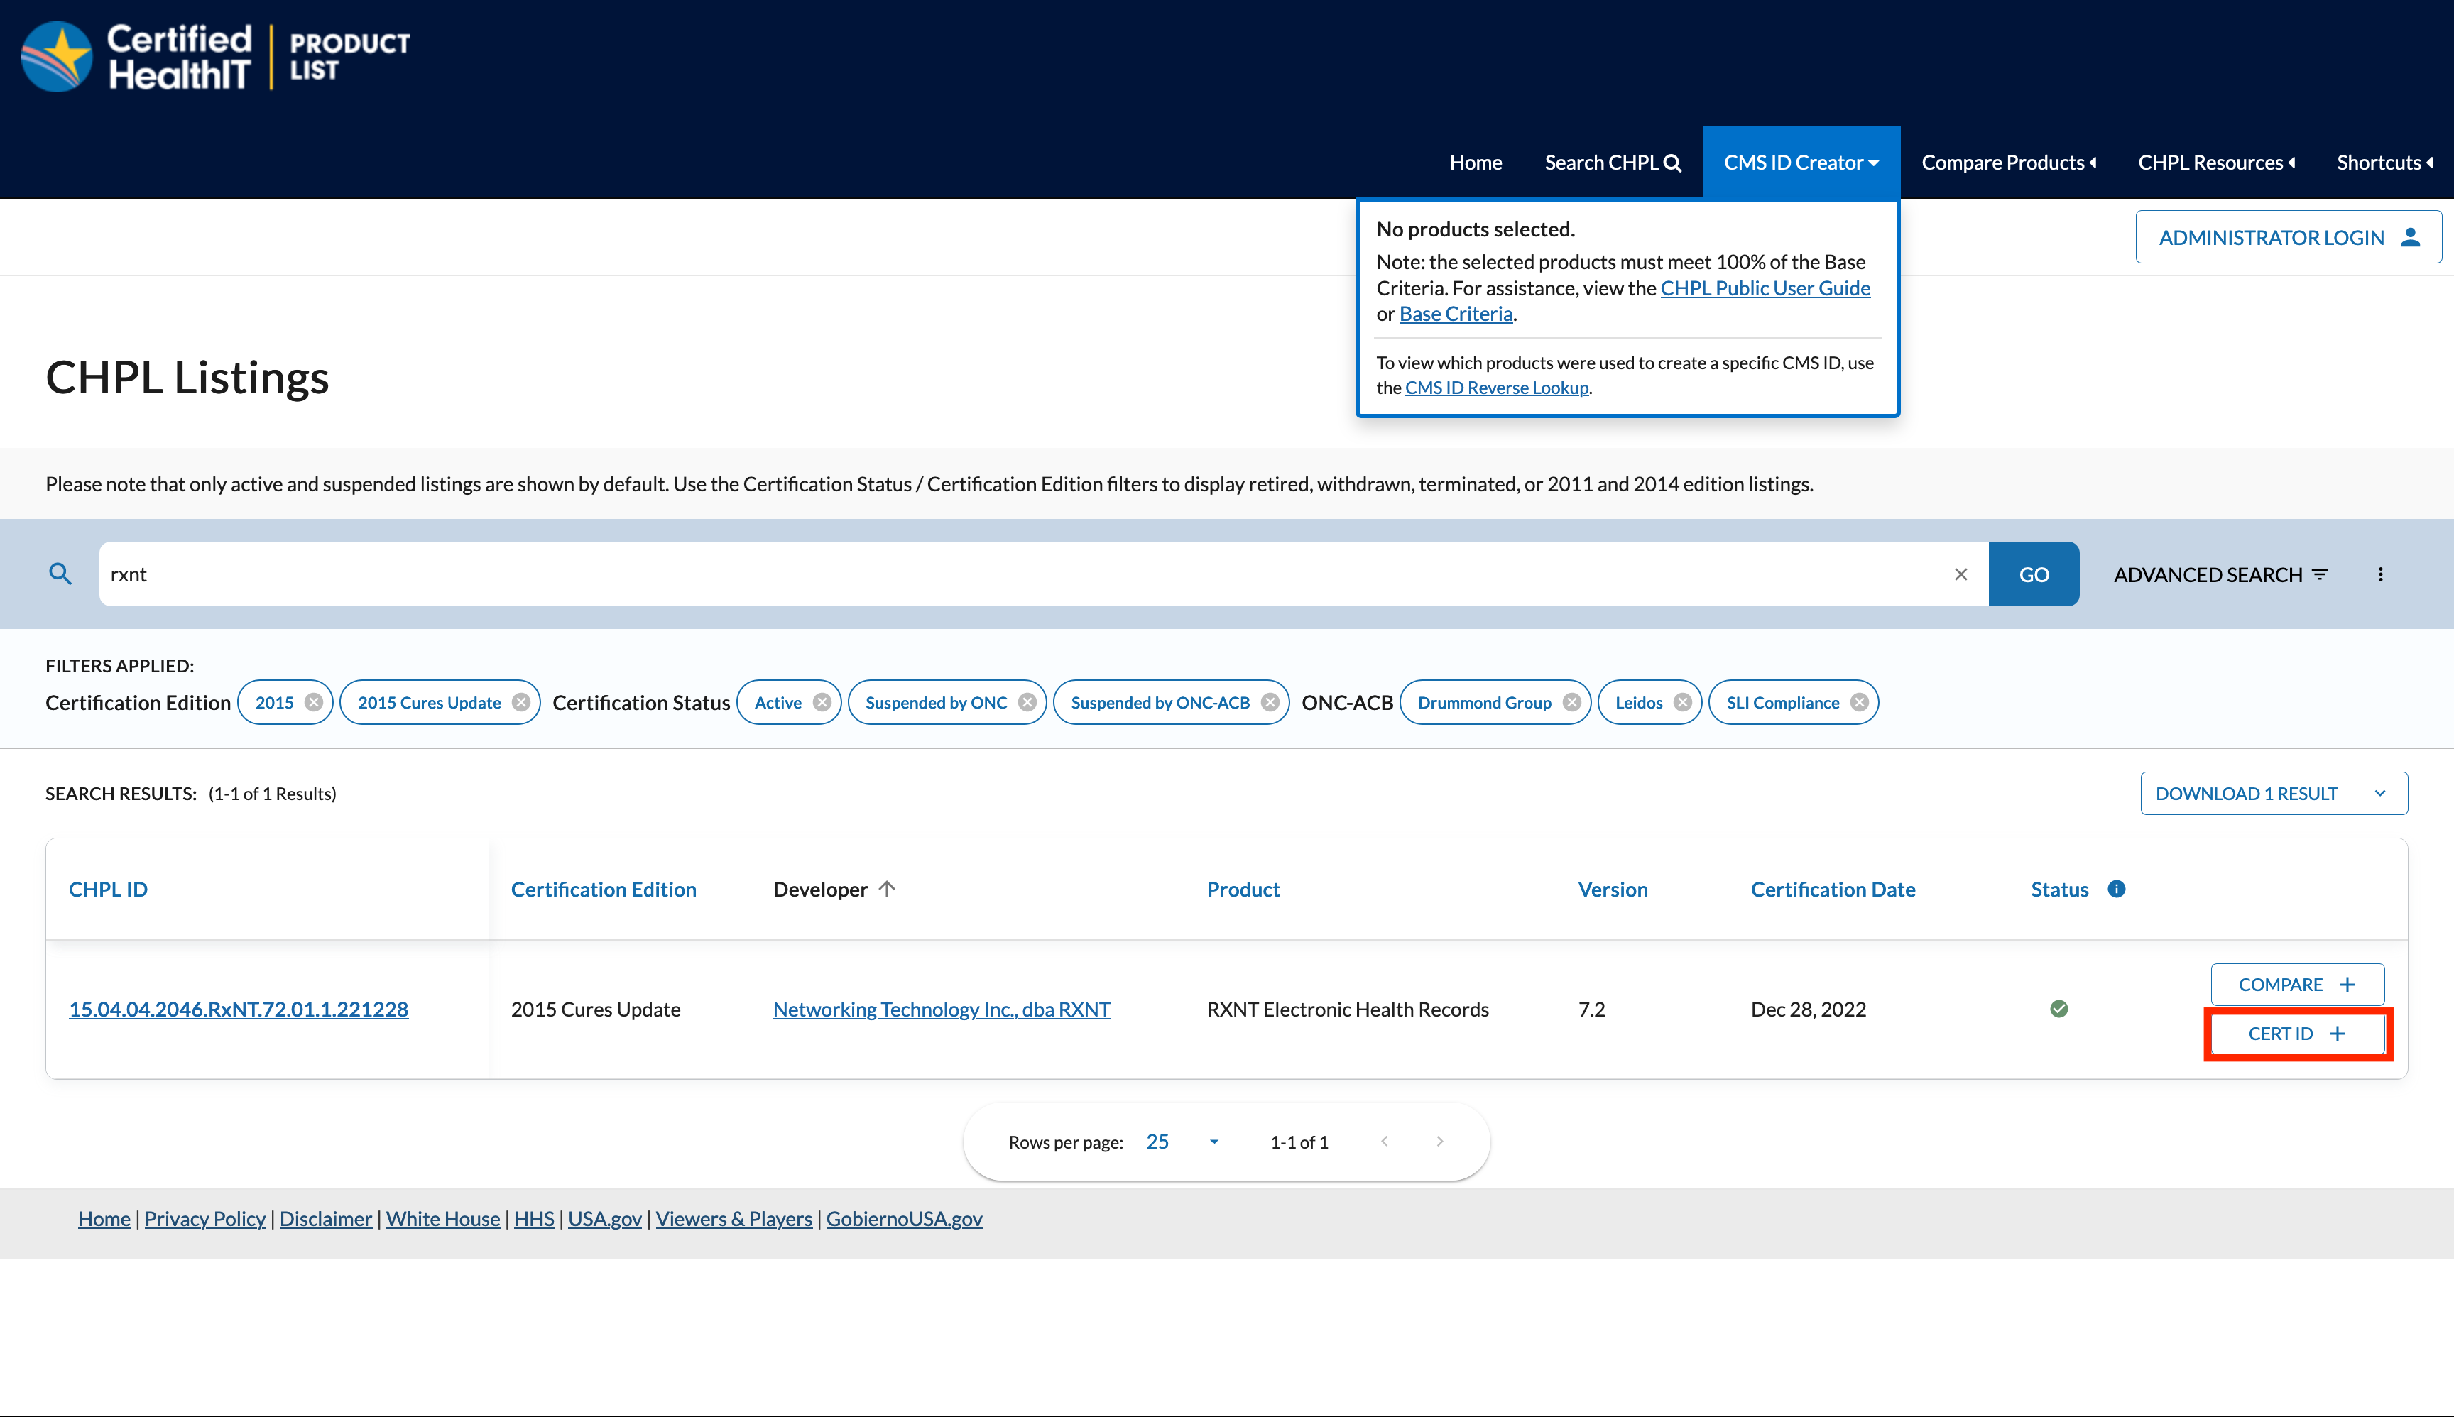This screenshot has width=2454, height=1417.
Task: Clear the rxnt search text with X
Action: (1961, 574)
